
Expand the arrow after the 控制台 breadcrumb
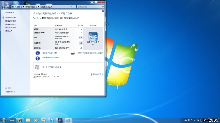pyautogui.click(x=24, y=7)
